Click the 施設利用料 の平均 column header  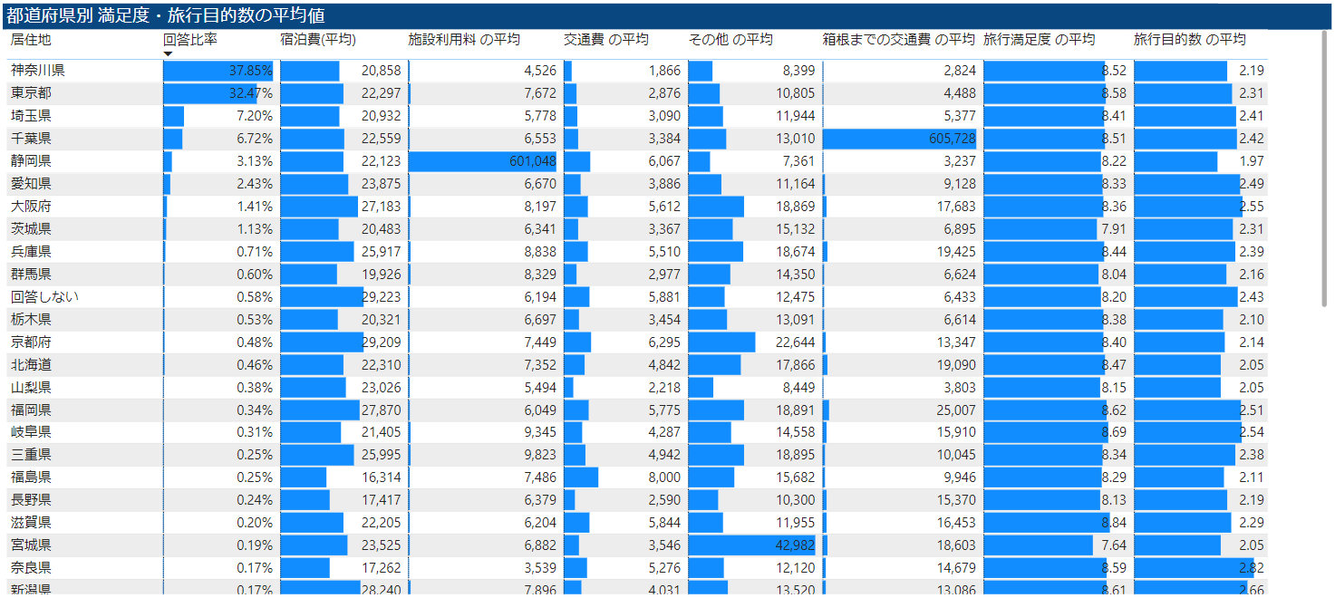(x=464, y=40)
